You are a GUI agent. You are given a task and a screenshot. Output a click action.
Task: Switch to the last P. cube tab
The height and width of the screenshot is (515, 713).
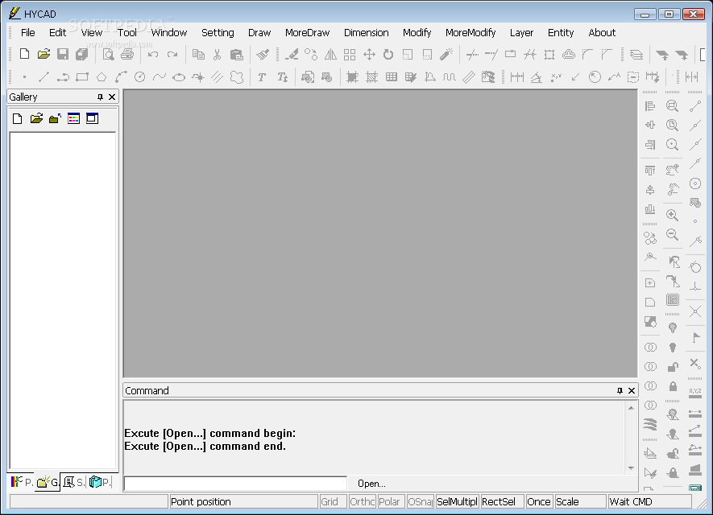coord(100,482)
